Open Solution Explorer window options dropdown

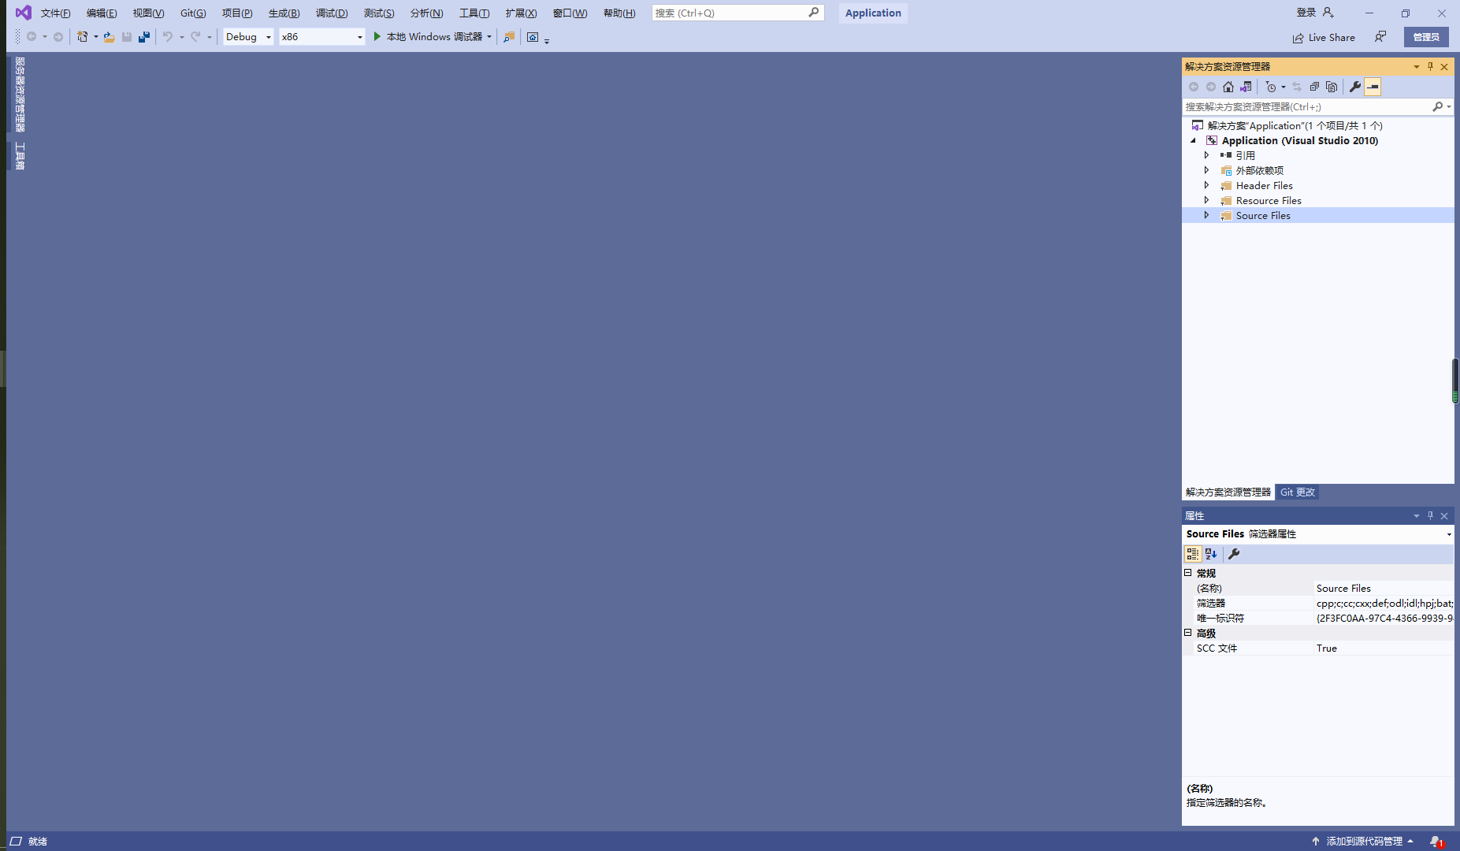[1417, 67]
